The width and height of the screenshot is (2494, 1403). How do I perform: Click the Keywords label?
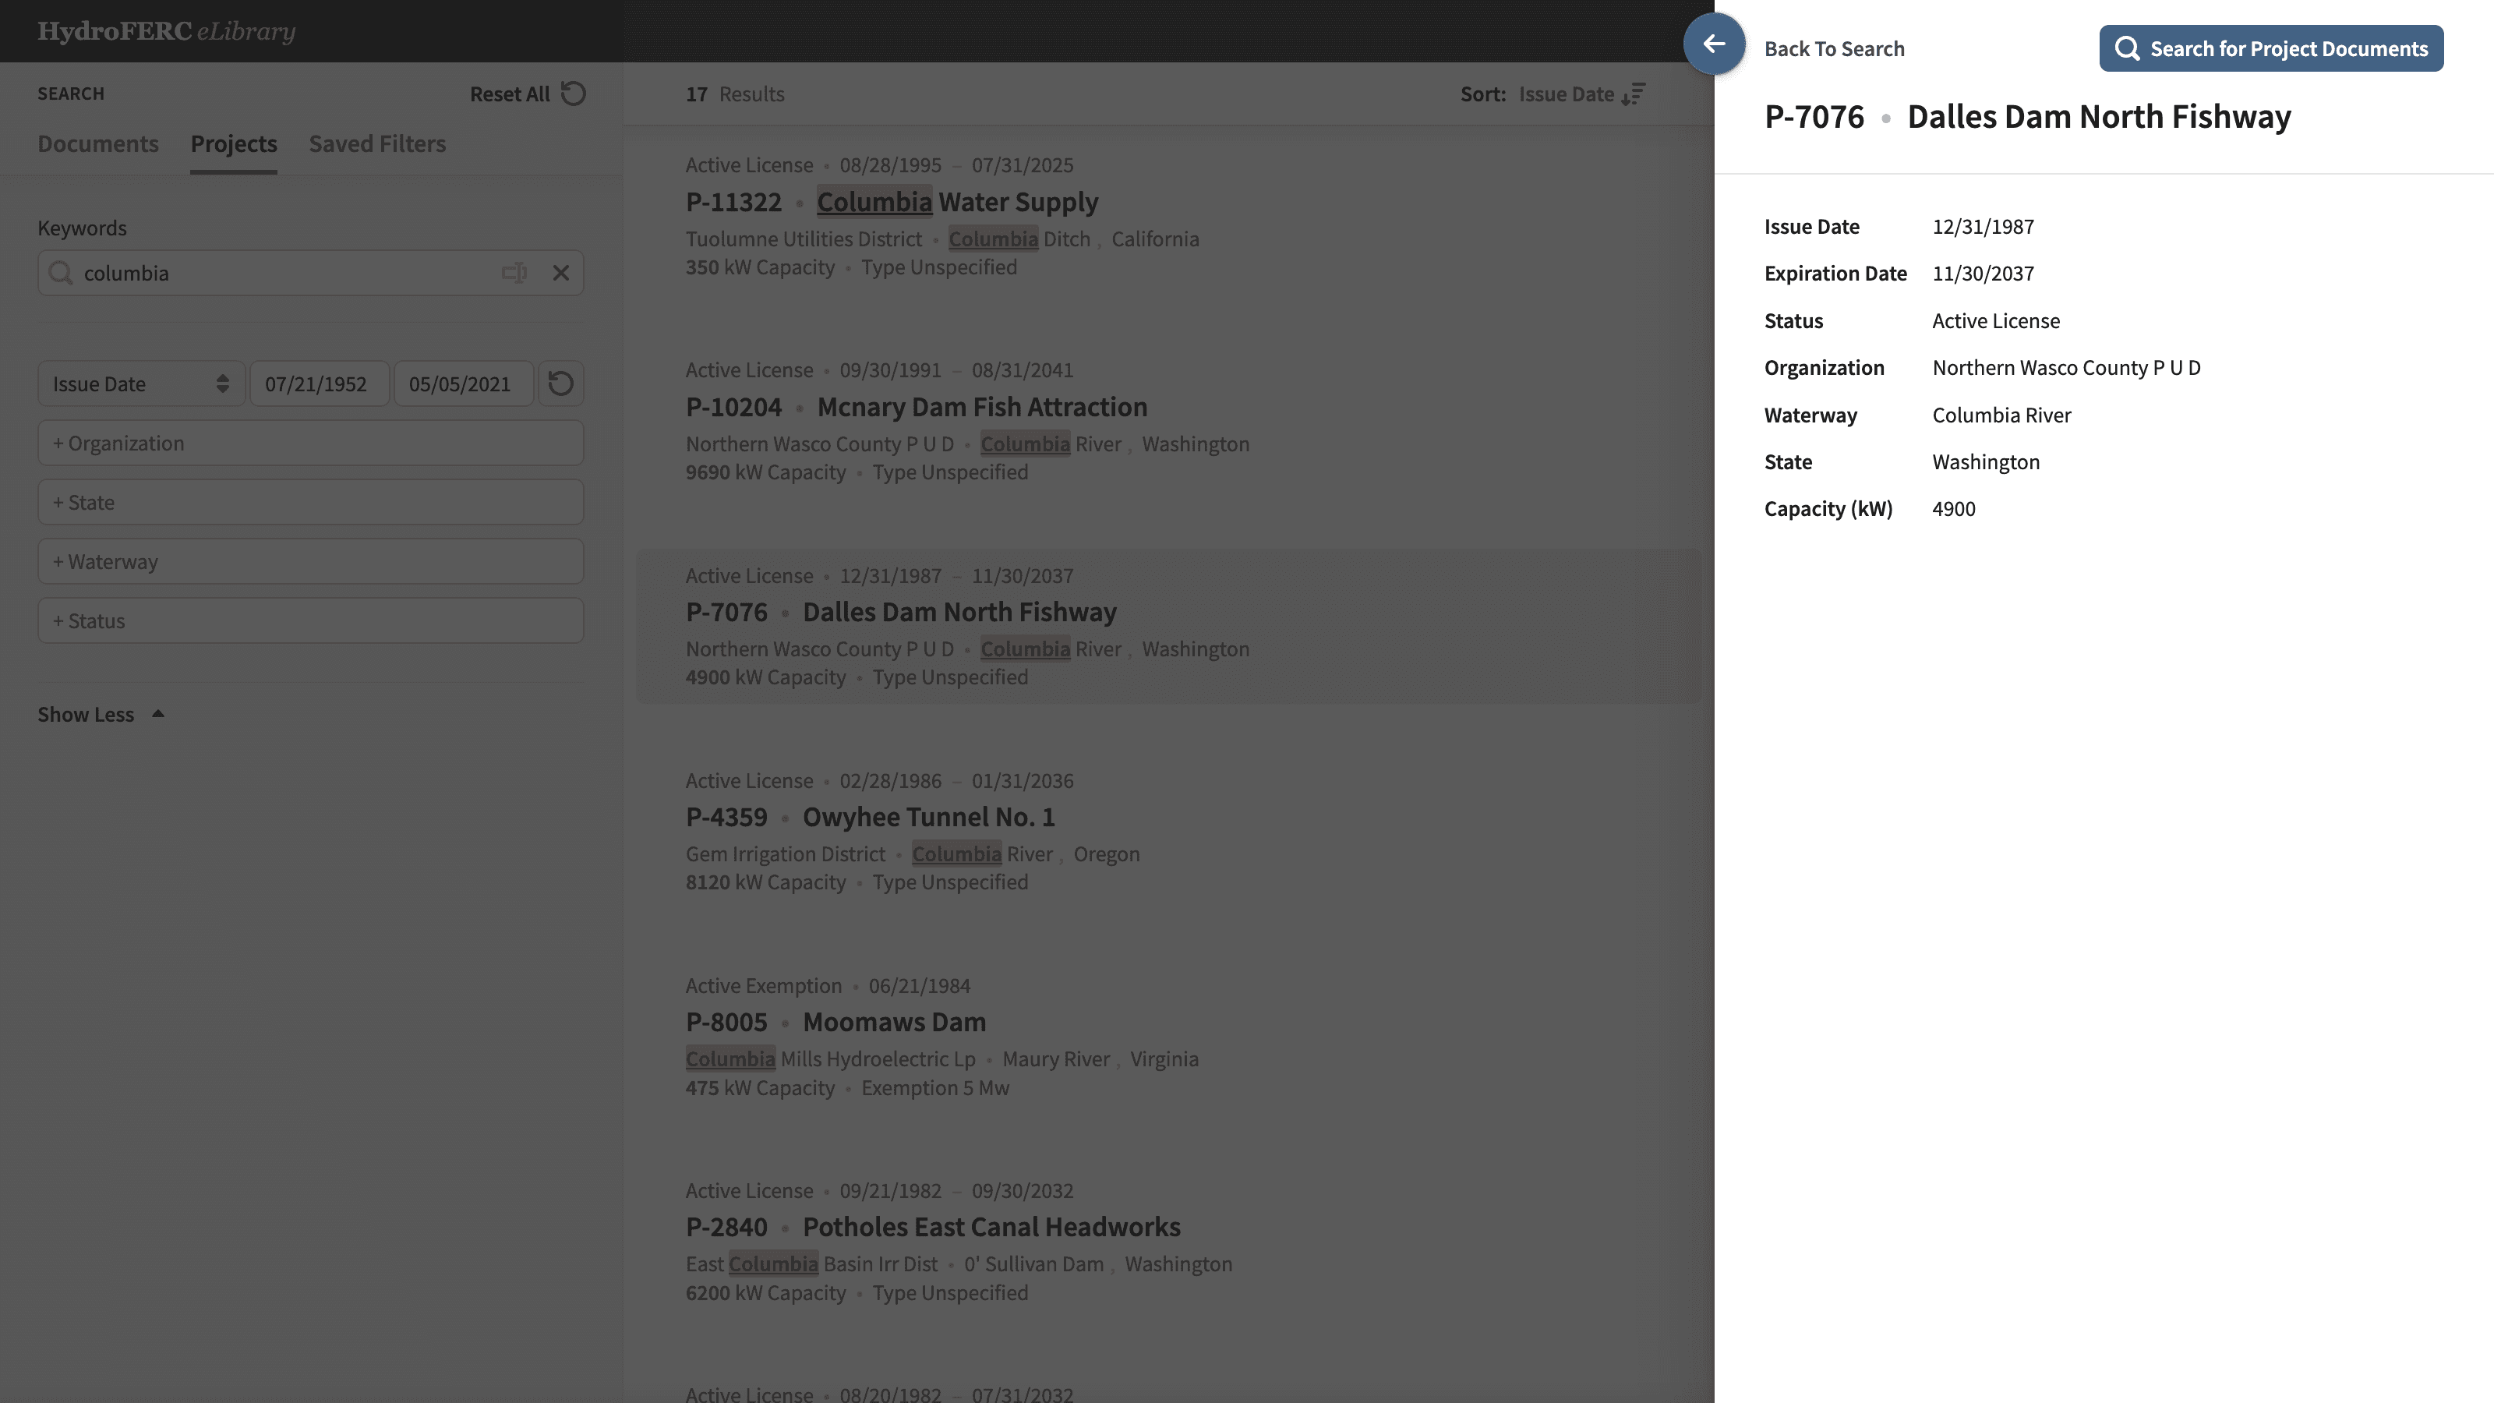coord(83,228)
